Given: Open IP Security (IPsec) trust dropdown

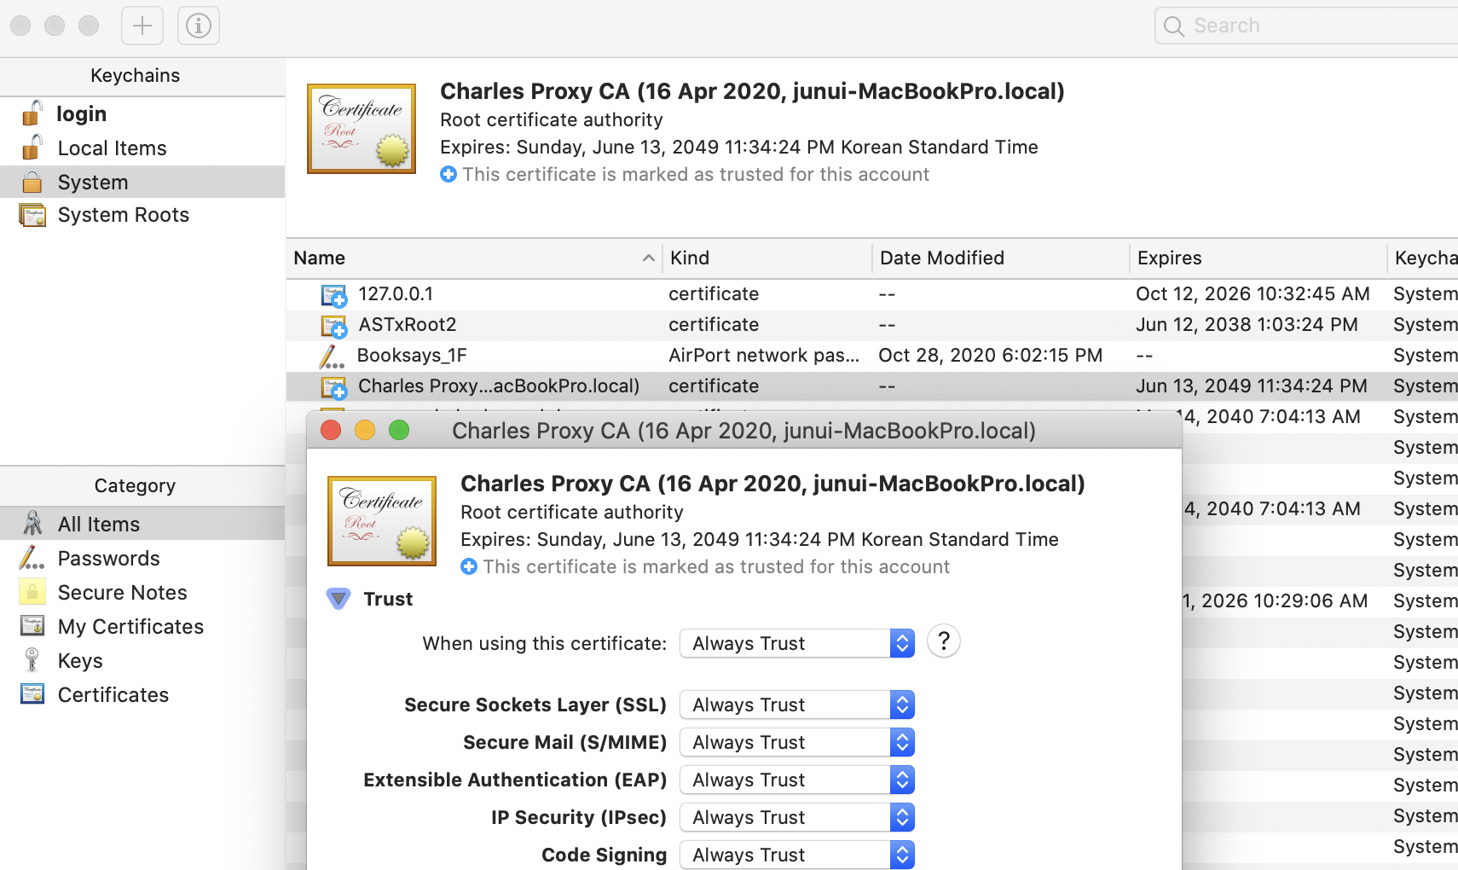Looking at the screenshot, I should click(796, 817).
